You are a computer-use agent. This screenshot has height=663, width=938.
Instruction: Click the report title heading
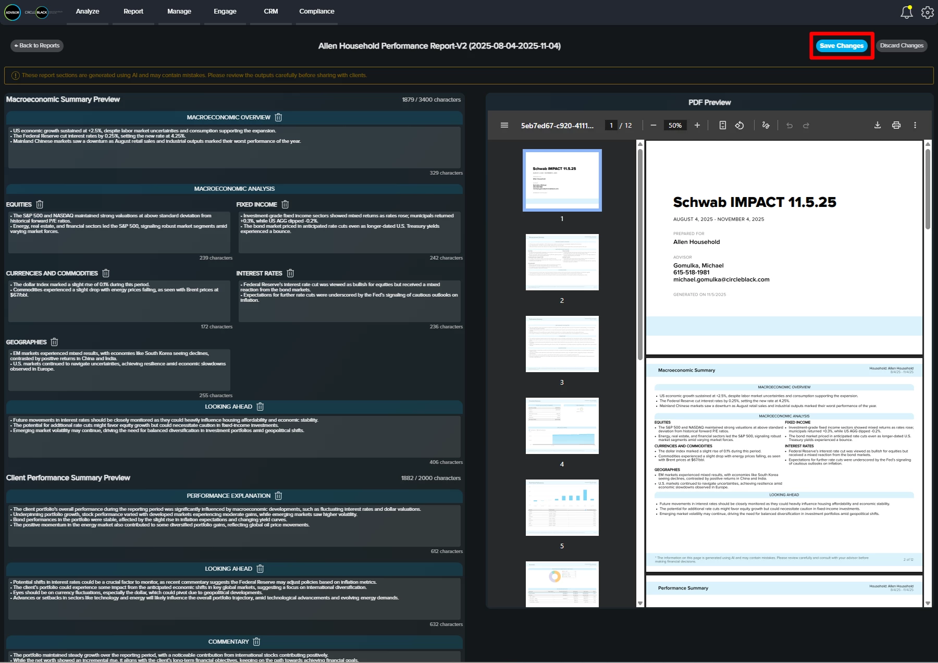click(439, 46)
